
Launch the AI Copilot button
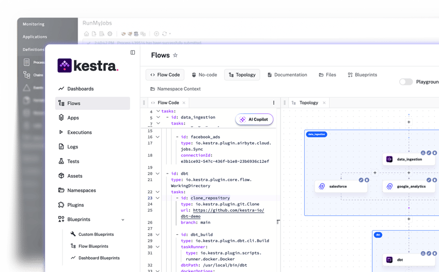pyautogui.click(x=254, y=119)
